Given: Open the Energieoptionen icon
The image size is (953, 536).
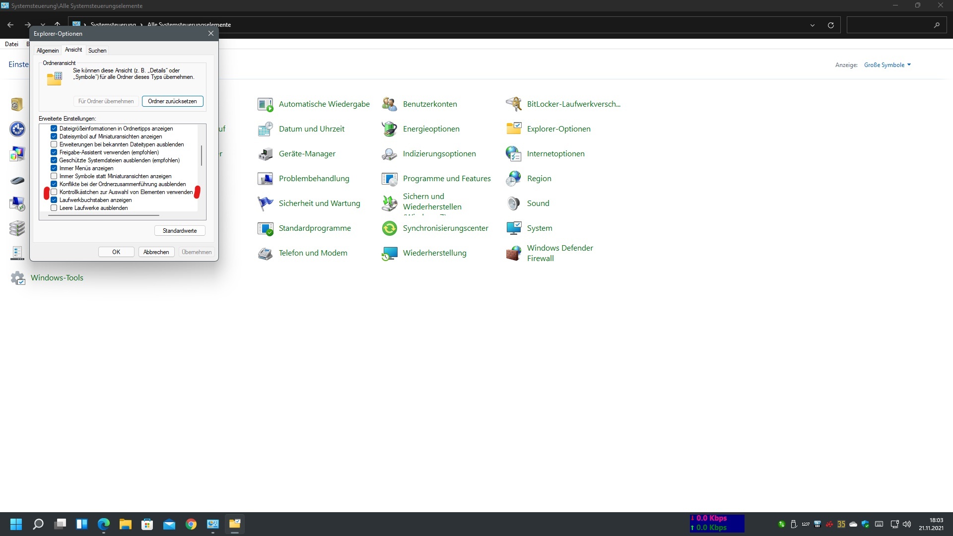Looking at the screenshot, I should point(389,129).
